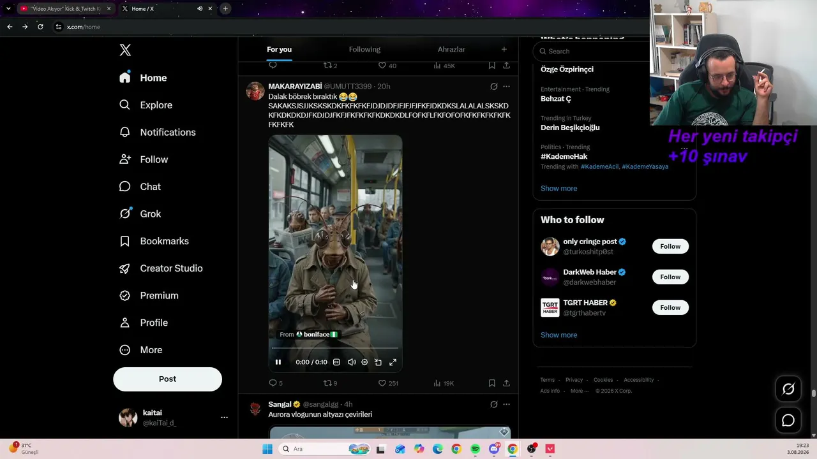Open Notifications in the sidebar

(158, 132)
